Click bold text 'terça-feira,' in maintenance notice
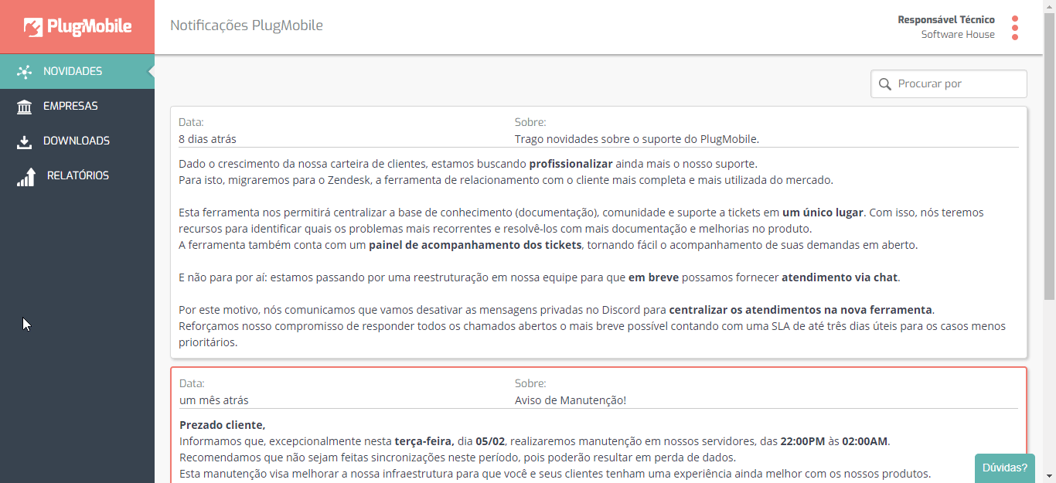 (424, 441)
